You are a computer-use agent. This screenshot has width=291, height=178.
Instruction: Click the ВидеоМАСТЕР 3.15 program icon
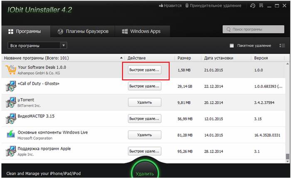[x=10, y=118]
